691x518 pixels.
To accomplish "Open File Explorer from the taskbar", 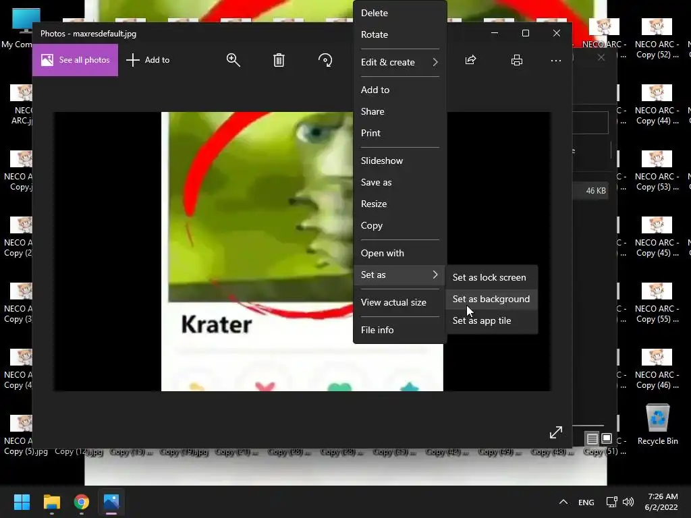I will point(51,502).
